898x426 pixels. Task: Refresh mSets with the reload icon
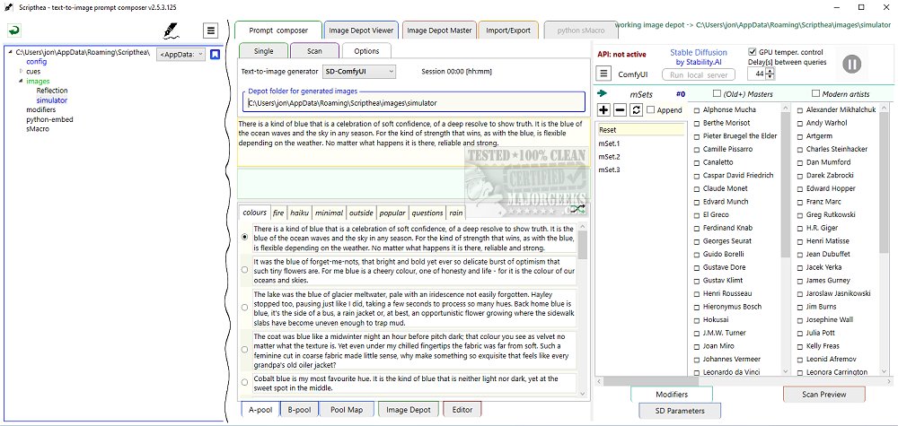[636, 109]
